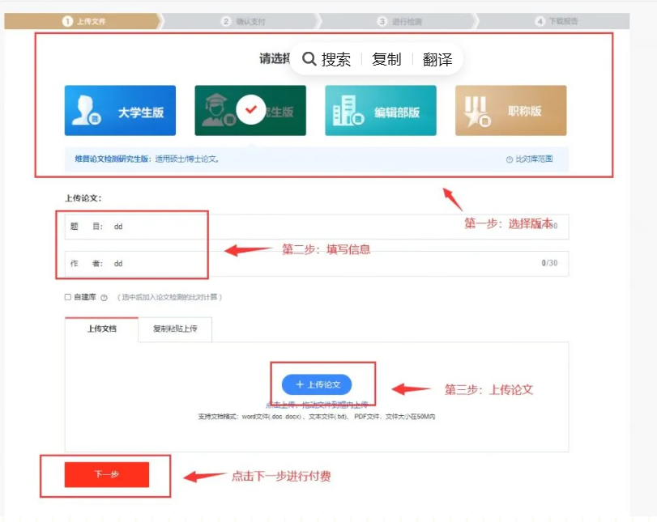
Task: Choose 翻译 in the text popup
Action: pyautogui.click(x=437, y=59)
